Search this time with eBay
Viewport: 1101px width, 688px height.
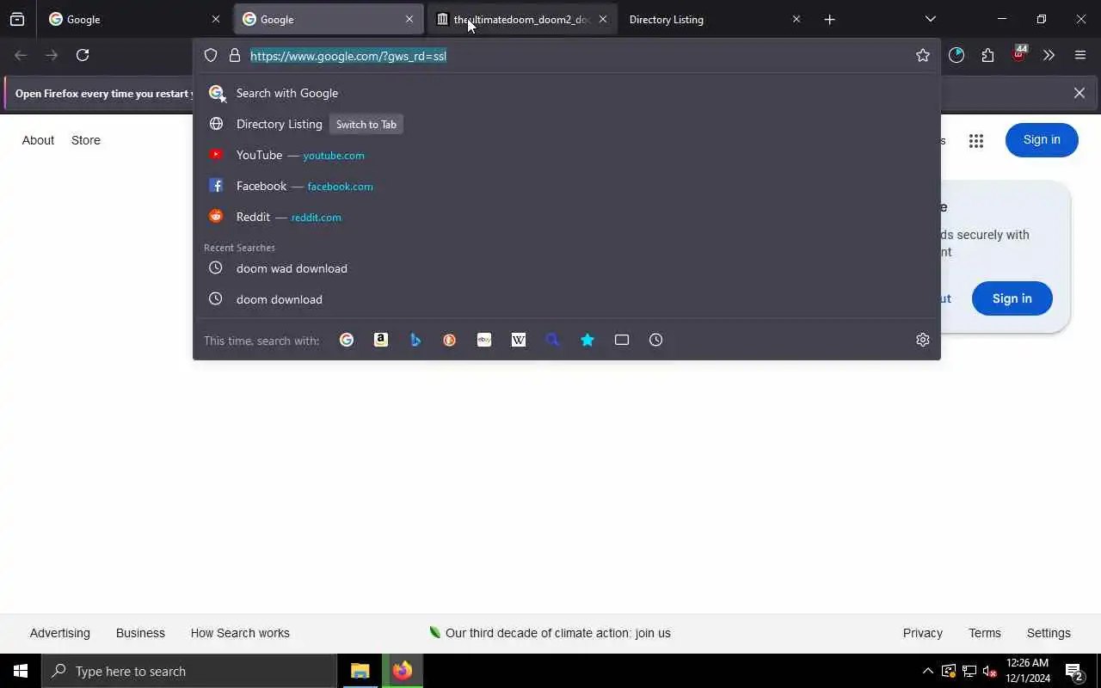[x=484, y=340]
